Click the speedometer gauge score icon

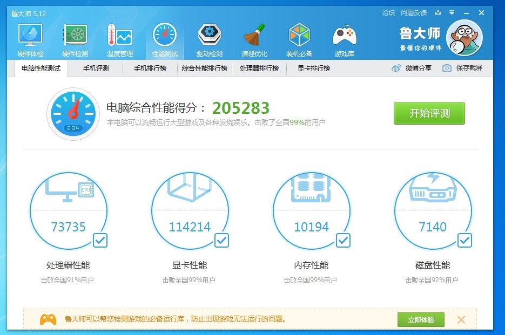[73, 114]
